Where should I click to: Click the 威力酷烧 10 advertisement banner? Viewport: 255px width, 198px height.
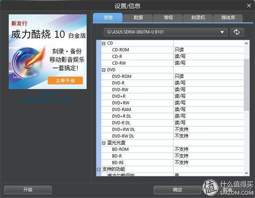pos(48,52)
